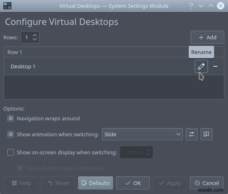Click the Apply button

(x=170, y=183)
